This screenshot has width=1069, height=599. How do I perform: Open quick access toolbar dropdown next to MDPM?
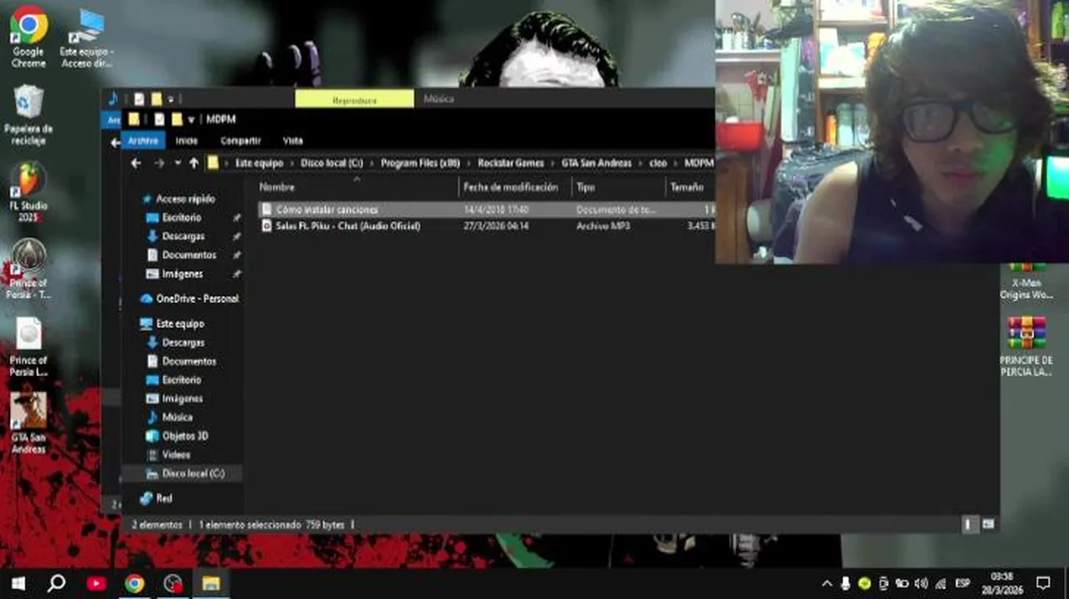coord(191,120)
